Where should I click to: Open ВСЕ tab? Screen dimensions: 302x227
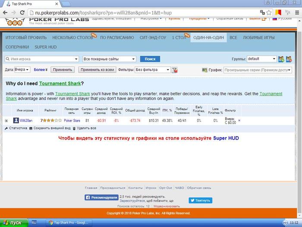pos(233,38)
